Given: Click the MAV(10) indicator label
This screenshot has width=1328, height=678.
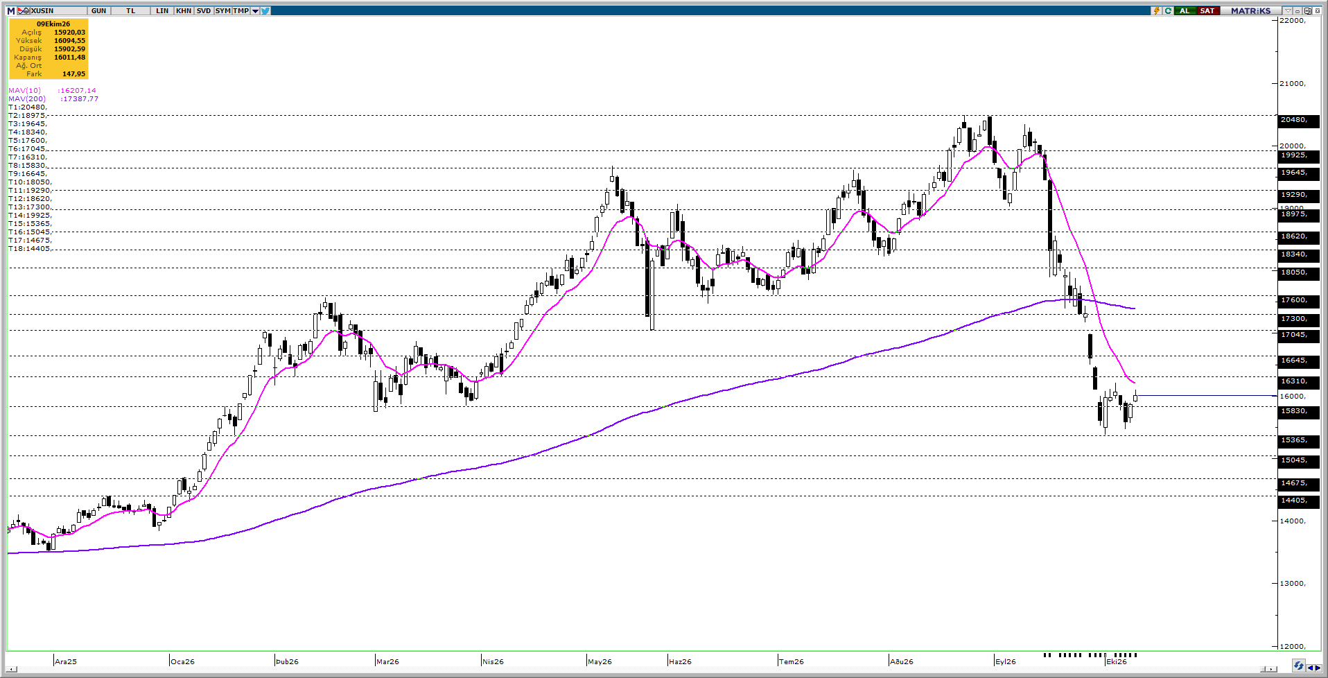Looking at the screenshot, I should (x=24, y=91).
